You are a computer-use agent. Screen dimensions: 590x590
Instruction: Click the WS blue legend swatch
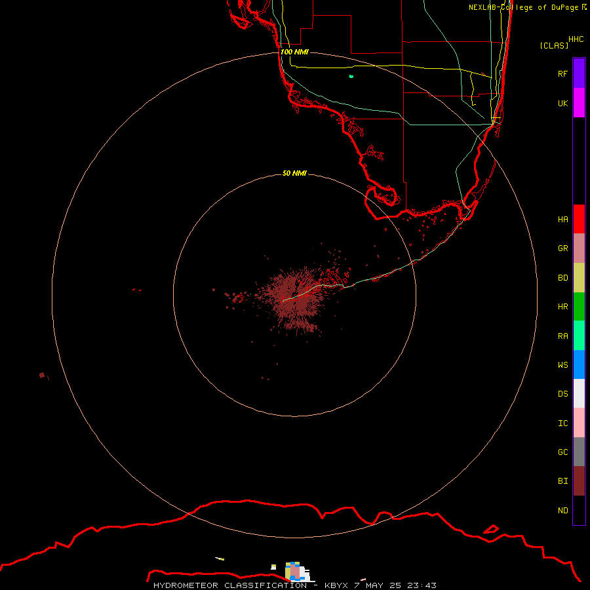pyautogui.click(x=579, y=364)
